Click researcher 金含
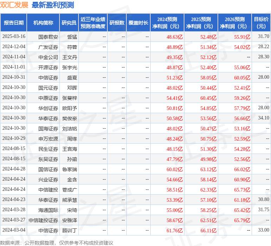271x246 pixels. click(x=72, y=180)
